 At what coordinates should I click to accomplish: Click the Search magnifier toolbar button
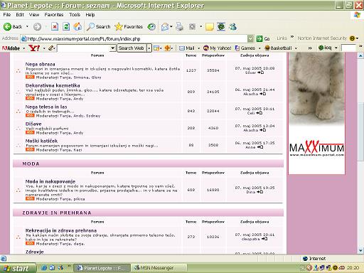98,27
